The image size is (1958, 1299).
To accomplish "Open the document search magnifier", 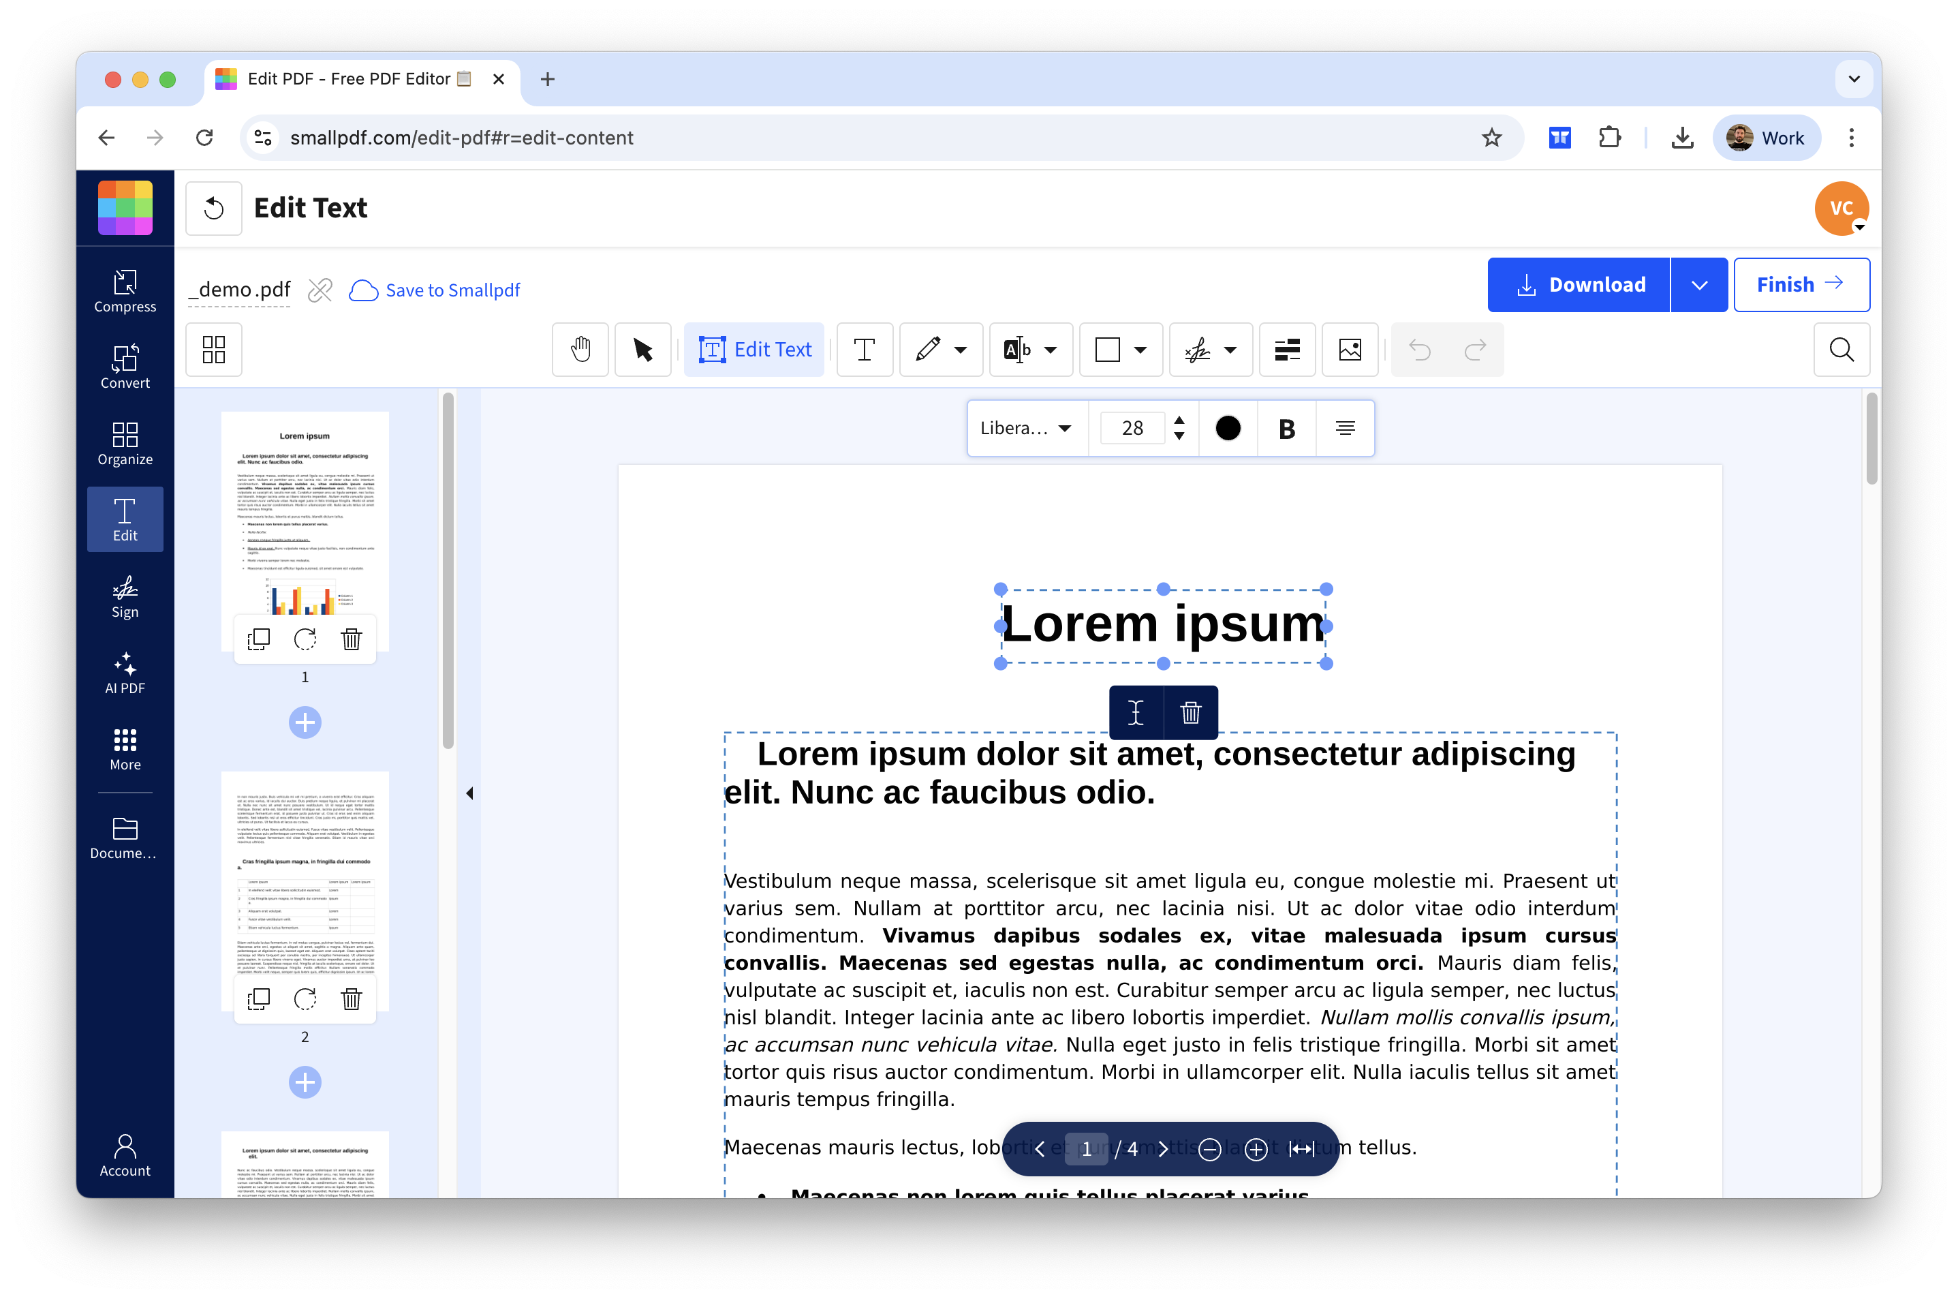I will [x=1840, y=350].
